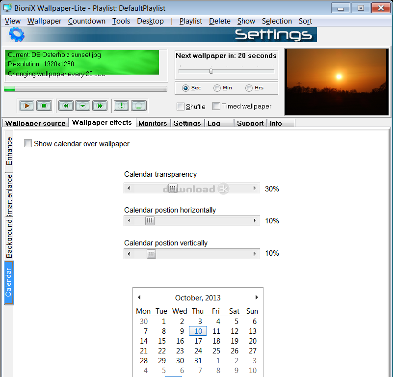Select October 10 in the calendar
393x377 pixels.
pyautogui.click(x=198, y=331)
